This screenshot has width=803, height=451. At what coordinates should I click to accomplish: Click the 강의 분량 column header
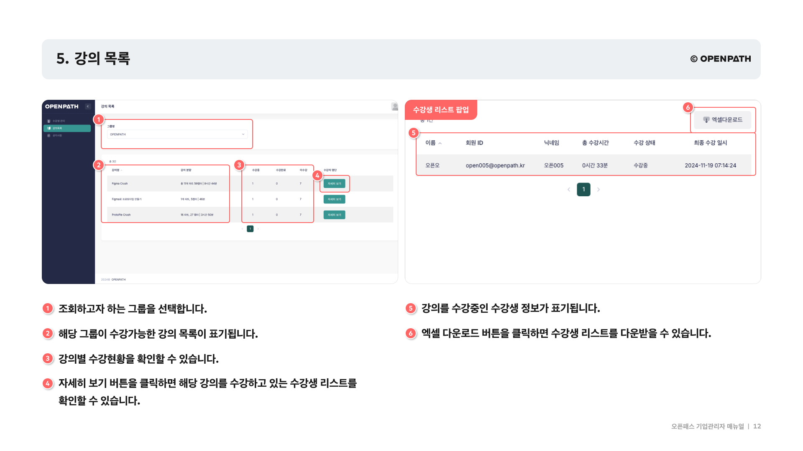pos(186,170)
